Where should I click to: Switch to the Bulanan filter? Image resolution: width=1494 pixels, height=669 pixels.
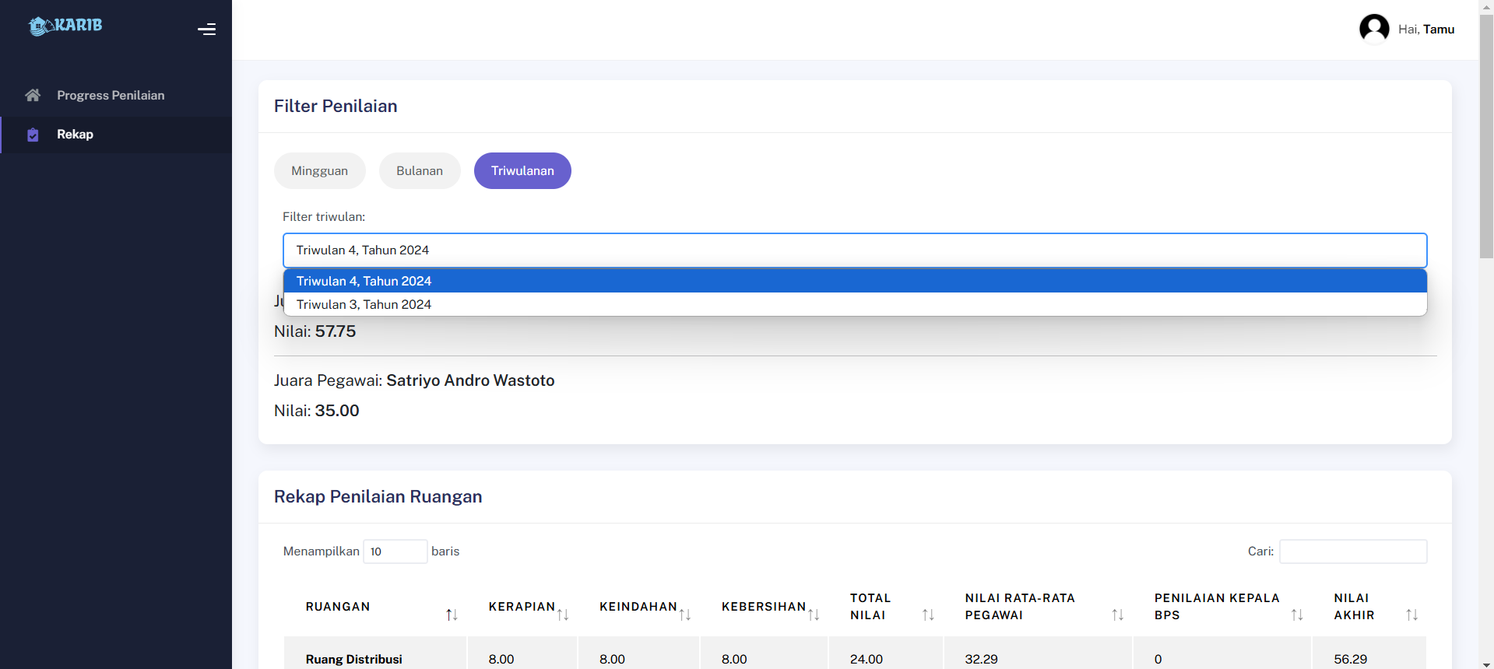click(420, 171)
